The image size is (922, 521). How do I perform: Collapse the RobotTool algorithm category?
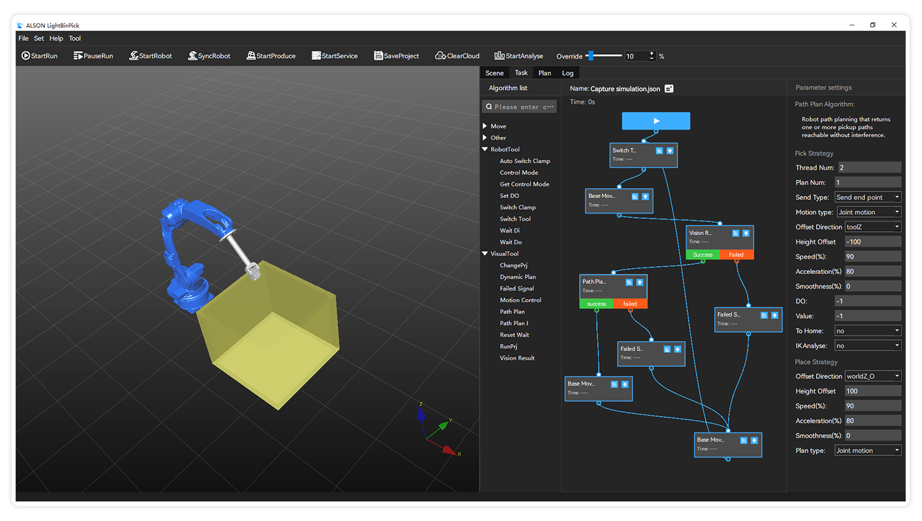point(485,149)
